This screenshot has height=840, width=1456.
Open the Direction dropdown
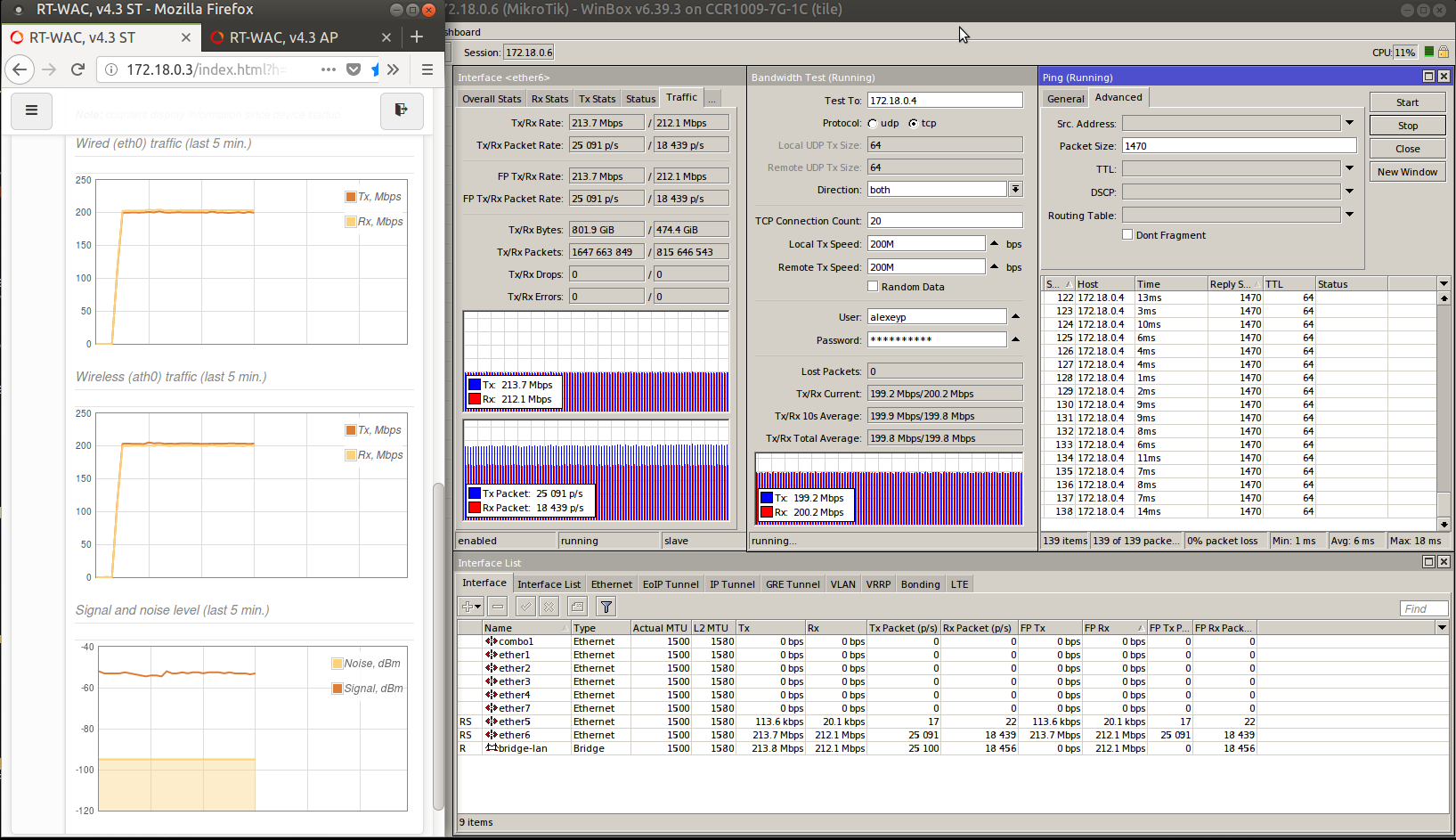pyautogui.click(x=1015, y=189)
